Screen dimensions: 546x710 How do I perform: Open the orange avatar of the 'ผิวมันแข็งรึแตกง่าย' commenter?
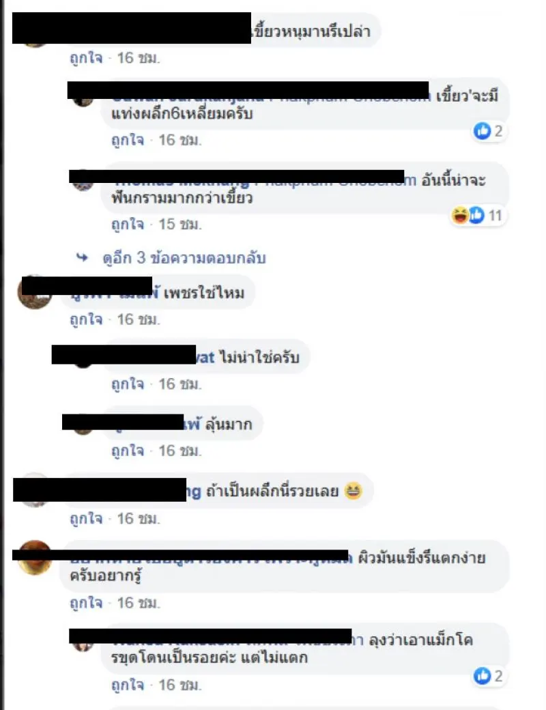pos(34,558)
